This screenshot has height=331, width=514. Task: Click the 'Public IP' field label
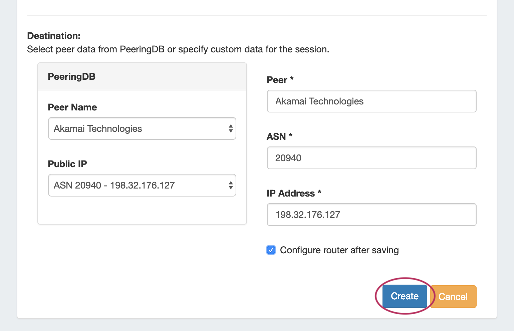pyautogui.click(x=67, y=164)
